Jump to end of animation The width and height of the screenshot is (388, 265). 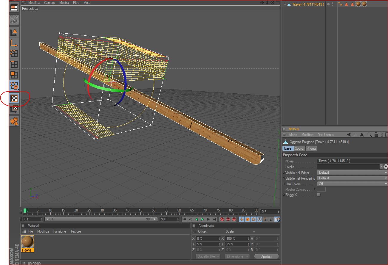[214, 219]
